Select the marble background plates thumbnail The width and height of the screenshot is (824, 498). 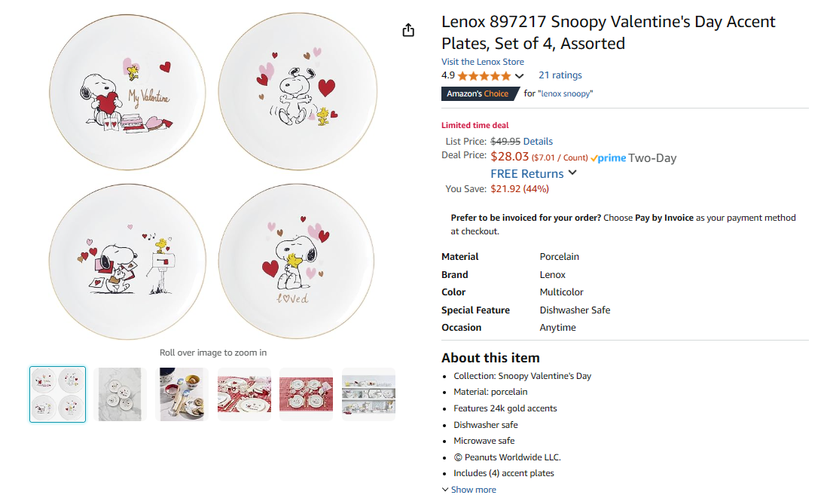120,394
